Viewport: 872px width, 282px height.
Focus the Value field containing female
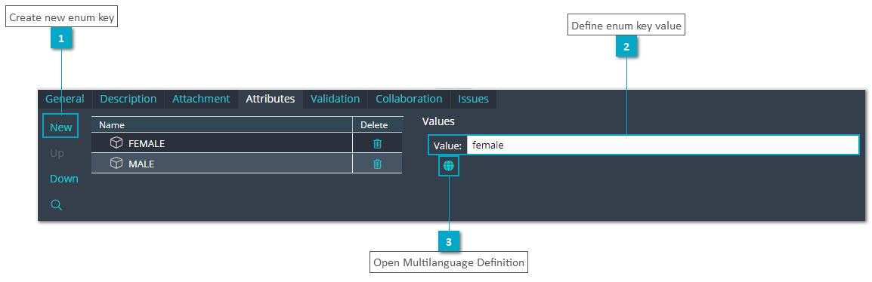point(663,146)
